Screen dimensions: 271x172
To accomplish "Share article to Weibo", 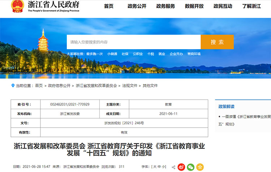I will pyautogui.click(x=181, y=167).
